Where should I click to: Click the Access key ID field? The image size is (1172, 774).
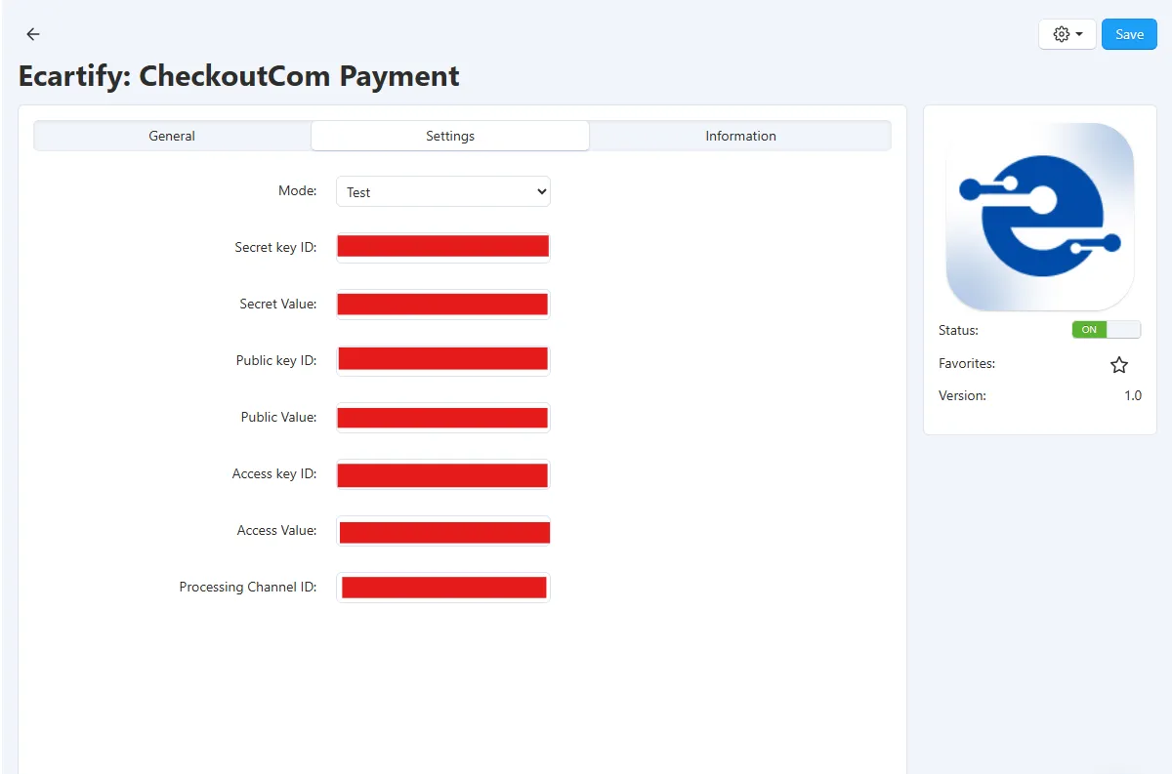click(443, 473)
